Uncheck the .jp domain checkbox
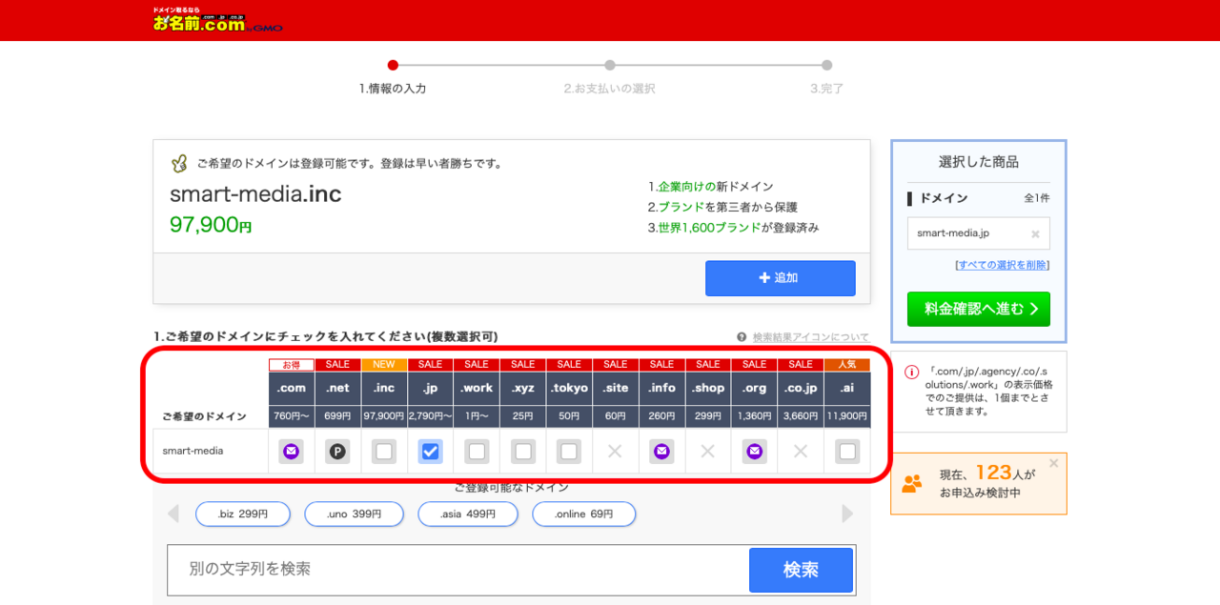Screen dimensions: 1220x605 coord(431,452)
